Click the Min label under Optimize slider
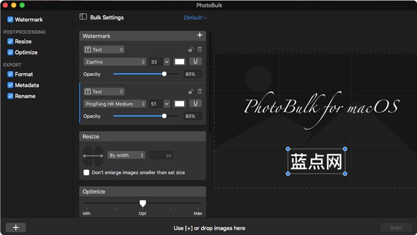This screenshot has width=417, height=235. (x=87, y=214)
